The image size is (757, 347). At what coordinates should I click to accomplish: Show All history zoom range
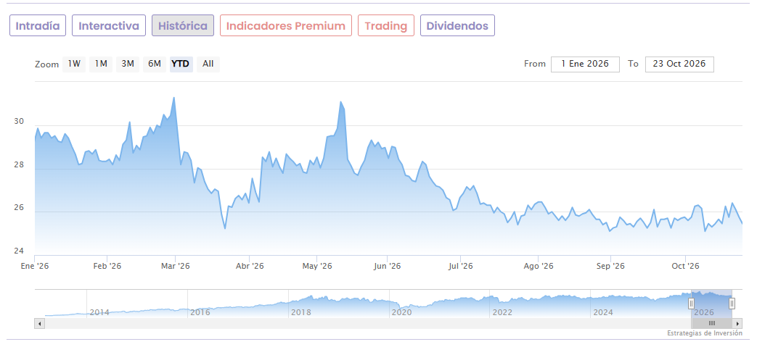pyautogui.click(x=208, y=64)
